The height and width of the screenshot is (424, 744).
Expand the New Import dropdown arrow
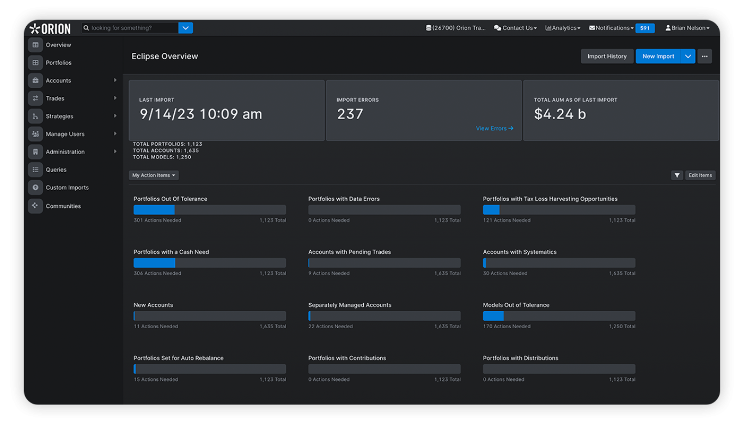[688, 56]
